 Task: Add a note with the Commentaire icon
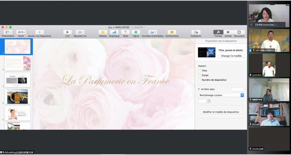pyautogui.click(x=172, y=32)
